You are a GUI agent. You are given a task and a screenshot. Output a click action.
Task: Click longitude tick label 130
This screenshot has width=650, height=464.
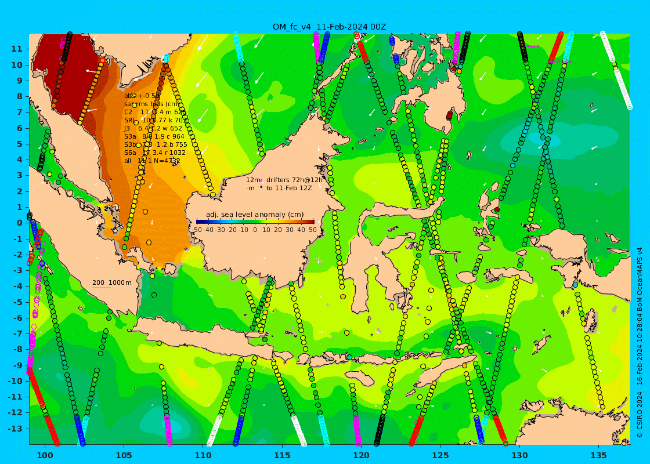pyautogui.click(x=519, y=456)
